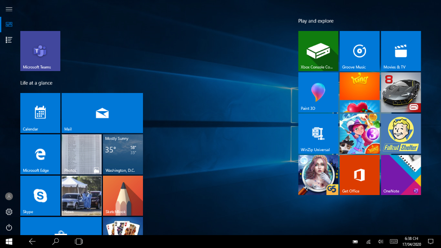Viewport: 441px width, 248px height.
Task: Click the taskbar Back arrow
Action: pyautogui.click(x=32, y=242)
